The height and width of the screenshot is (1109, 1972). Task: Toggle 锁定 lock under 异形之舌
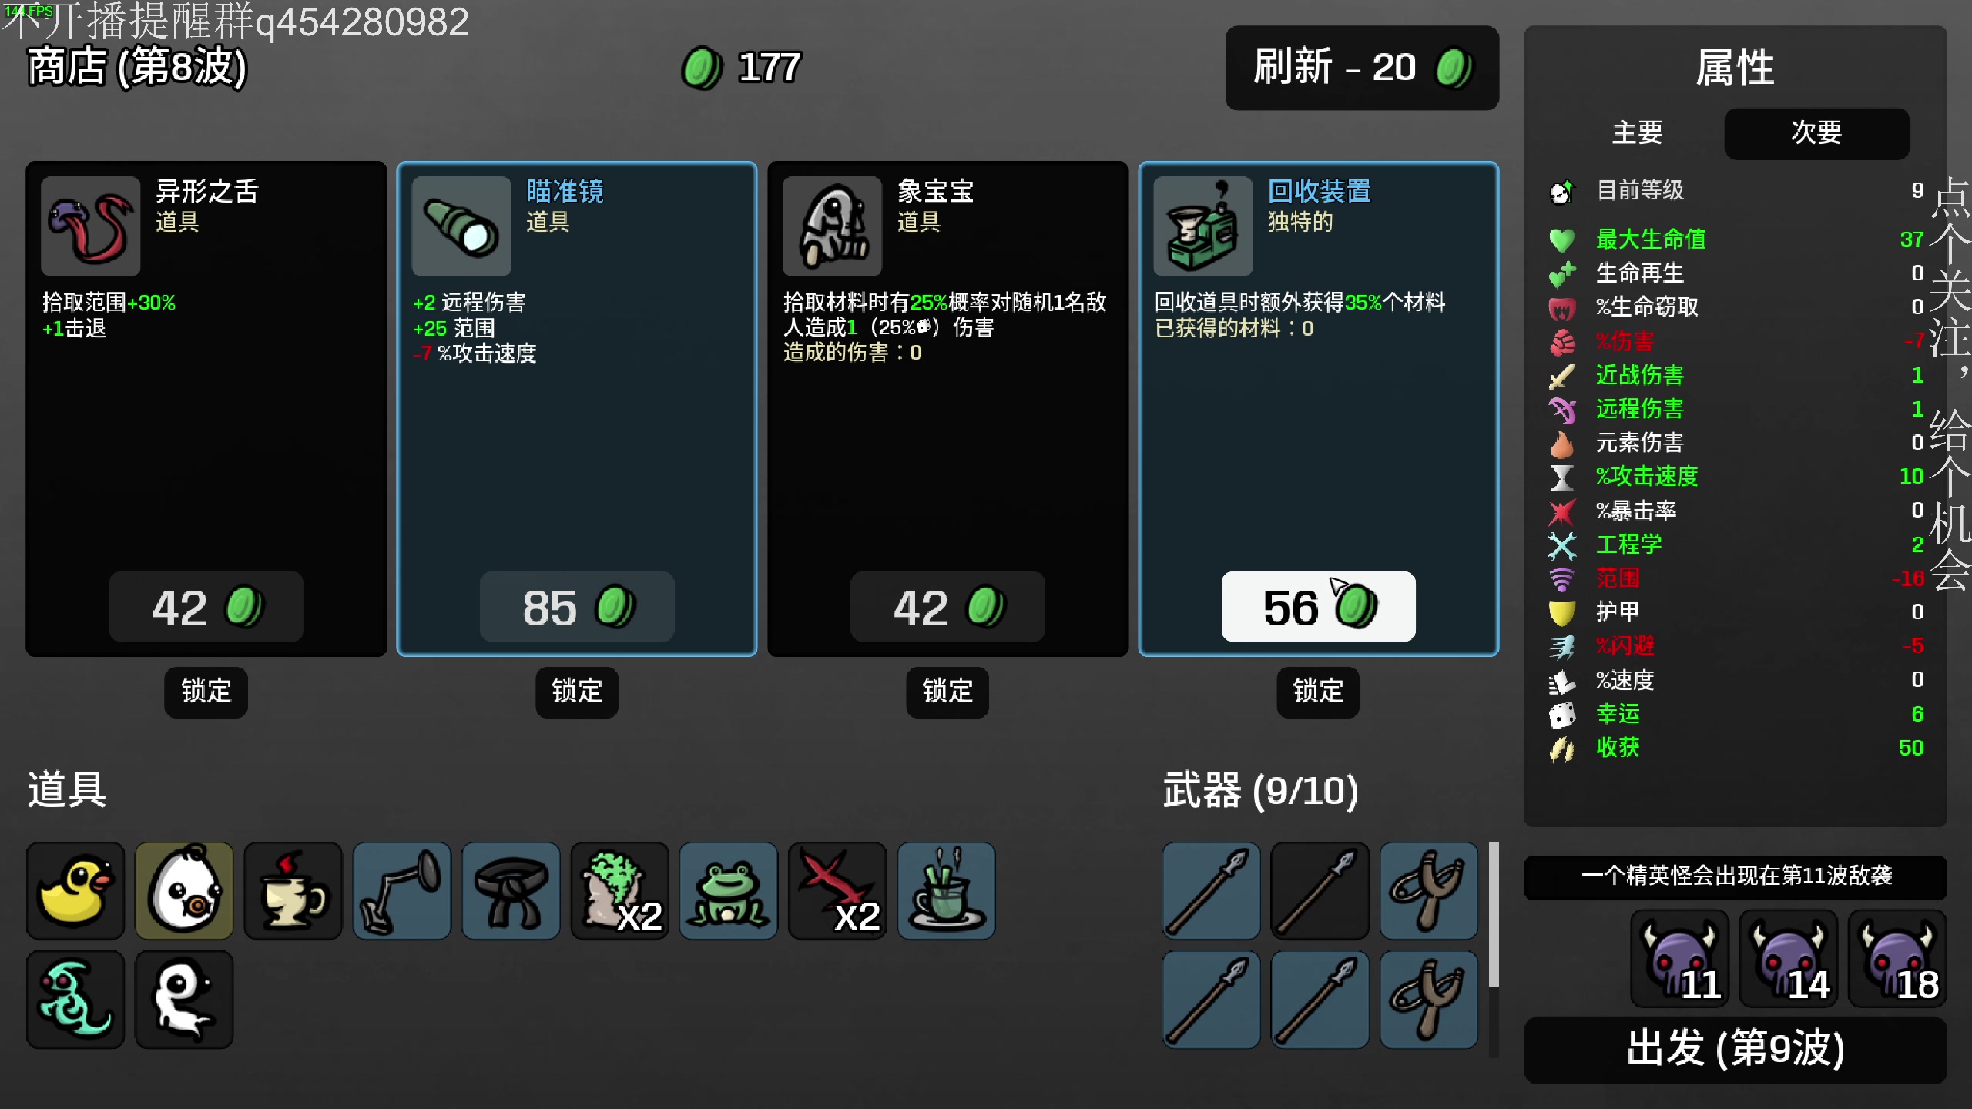click(206, 692)
